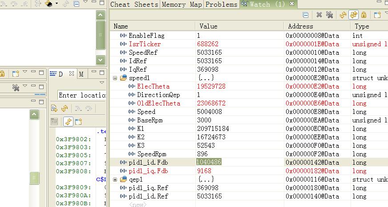Click the Value column header
388x207 pixels.
coord(239,26)
